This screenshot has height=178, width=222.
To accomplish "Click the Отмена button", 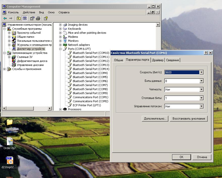I will click(x=202, y=157).
